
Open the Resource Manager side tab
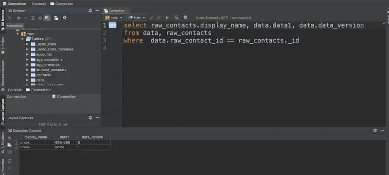pyautogui.click(x=3, y=76)
